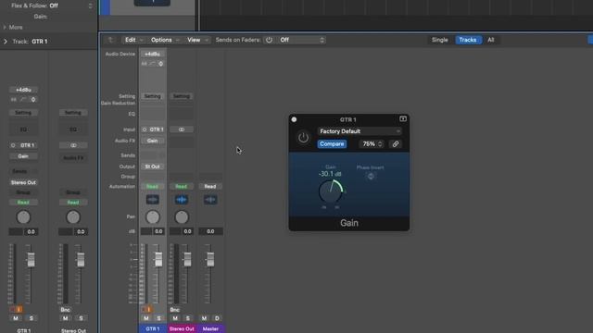Click the inspector GTR 1 pan knob
This screenshot has width=593, height=333.
coord(23,217)
